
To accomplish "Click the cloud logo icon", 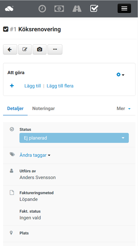I will click(9, 9).
